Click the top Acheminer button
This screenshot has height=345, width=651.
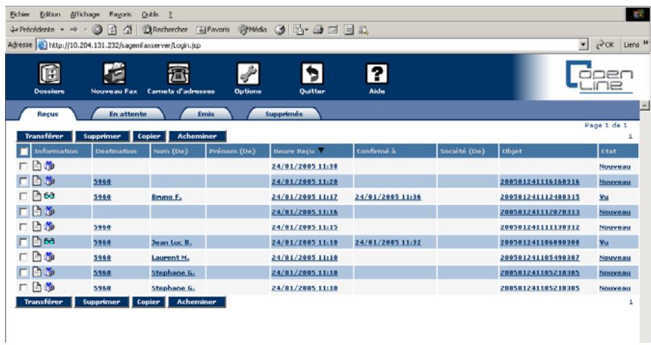pyautogui.click(x=197, y=136)
